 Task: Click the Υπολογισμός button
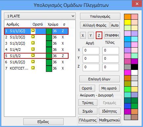click(x=100, y=16)
